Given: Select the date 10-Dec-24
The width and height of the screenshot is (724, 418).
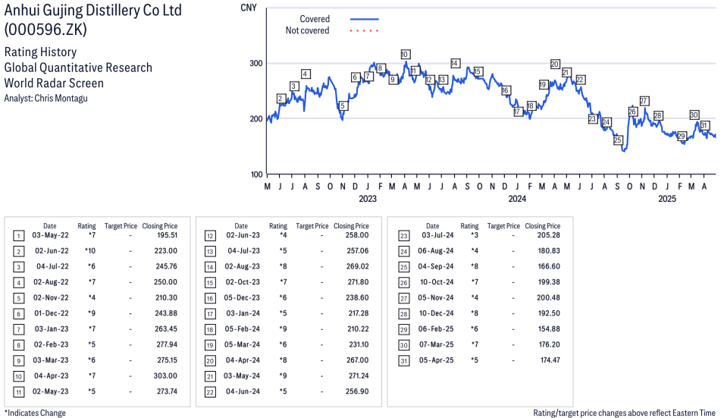Looking at the screenshot, I should (x=437, y=313).
